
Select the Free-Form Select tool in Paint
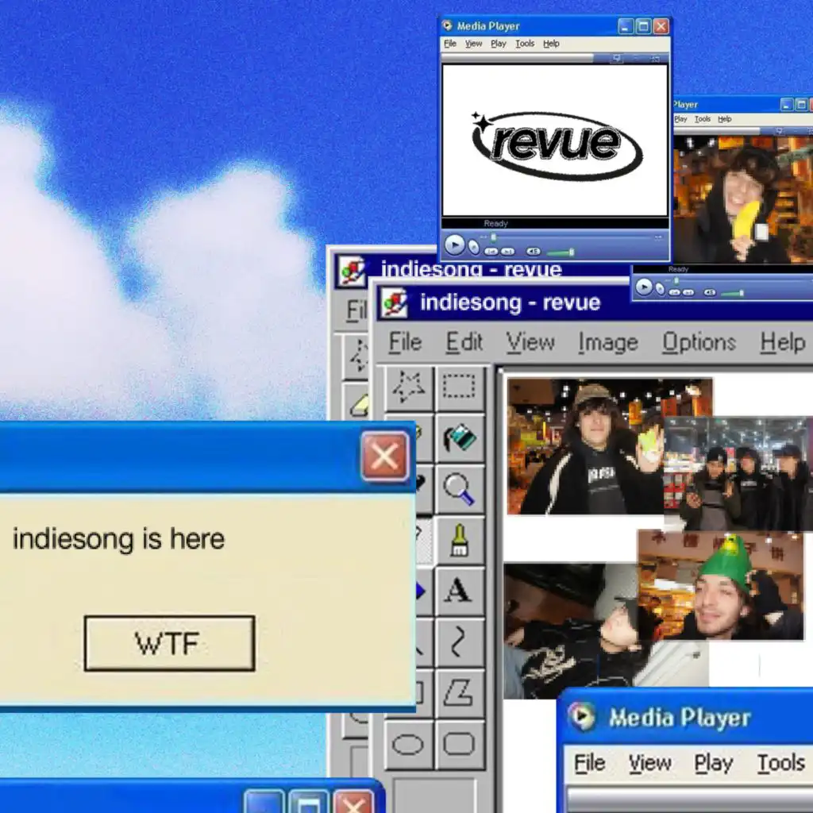pyautogui.click(x=409, y=387)
